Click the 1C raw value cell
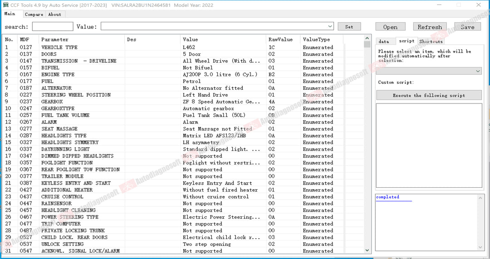490x259 pixels. [x=272, y=47]
